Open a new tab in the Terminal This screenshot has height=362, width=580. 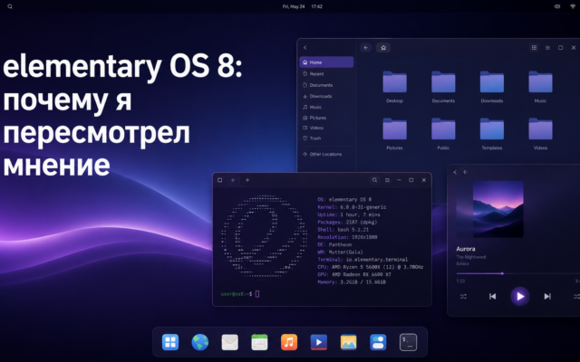247,180
